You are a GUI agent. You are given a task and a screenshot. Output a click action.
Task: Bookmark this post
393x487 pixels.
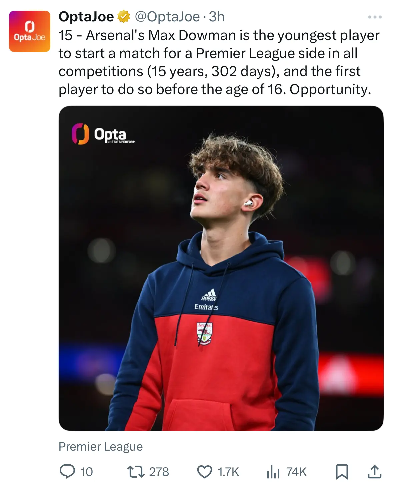click(342, 472)
